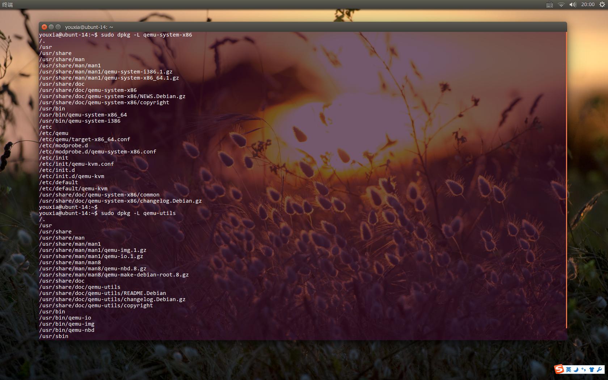Open the 终端 menu in the top bar
Viewport: 608px width, 380px height.
8,5
